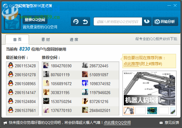The height and width of the screenshot is (128, 182).
Task: Select recommended space 1098374592
Action: [100, 84]
